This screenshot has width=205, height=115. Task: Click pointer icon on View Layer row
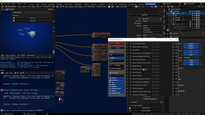tap(153, 85)
